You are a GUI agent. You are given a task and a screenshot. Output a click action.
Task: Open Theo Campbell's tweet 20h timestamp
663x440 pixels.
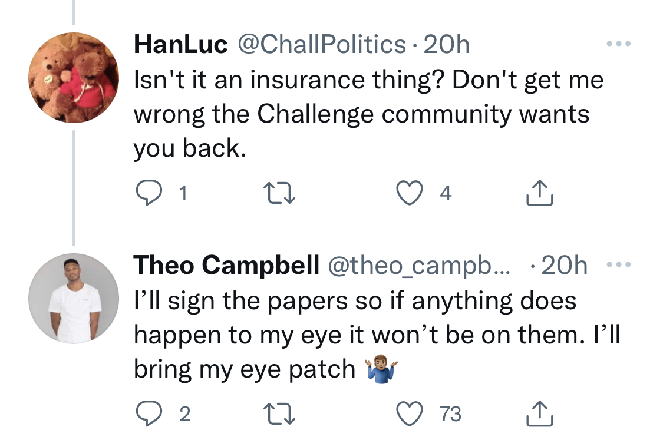pyautogui.click(x=564, y=265)
